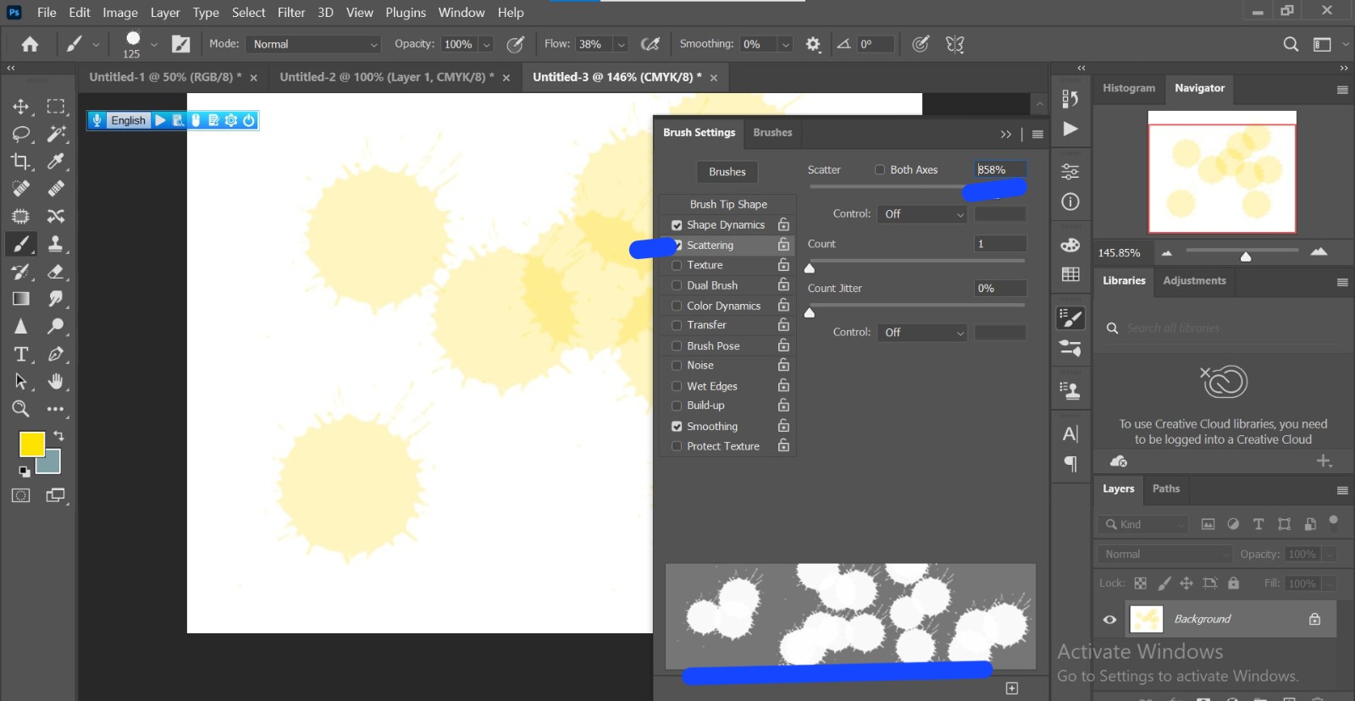Select the Move tool

pyautogui.click(x=20, y=107)
